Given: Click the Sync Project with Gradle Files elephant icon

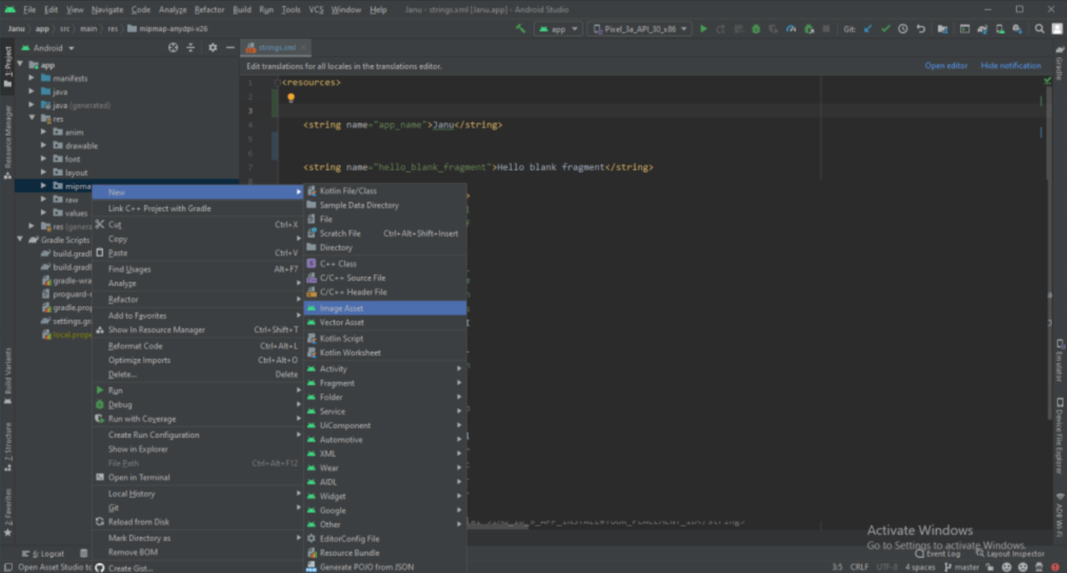Looking at the screenshot, I should 982,29.
